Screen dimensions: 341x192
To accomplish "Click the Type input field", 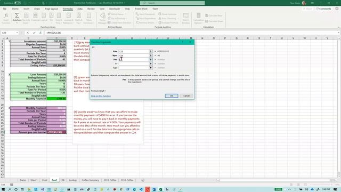I will click(134, 68).
